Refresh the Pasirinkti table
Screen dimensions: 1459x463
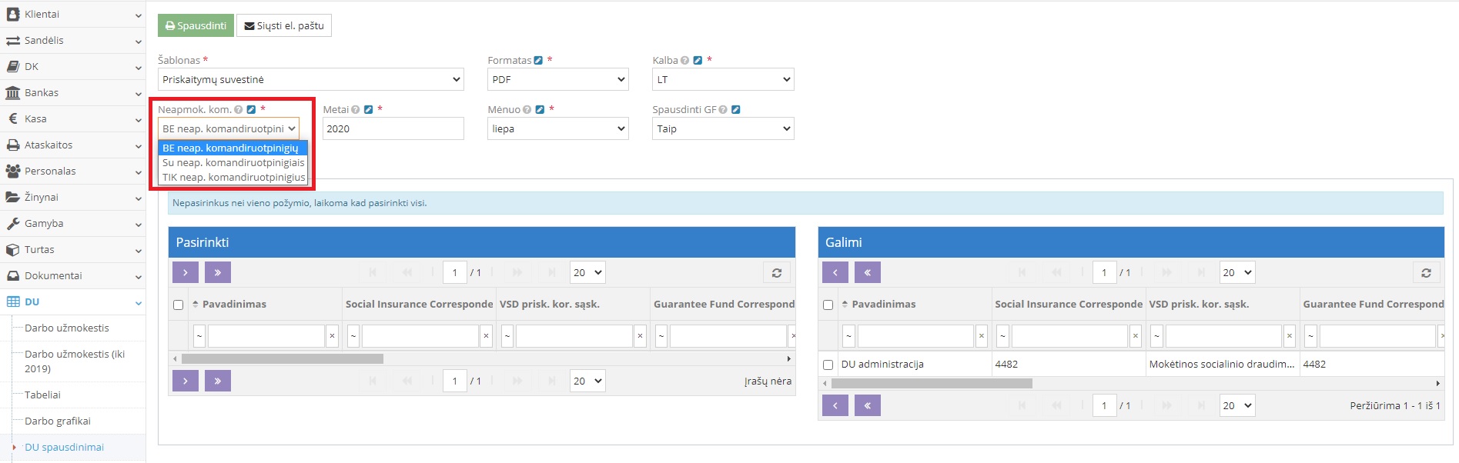(776, 273)
